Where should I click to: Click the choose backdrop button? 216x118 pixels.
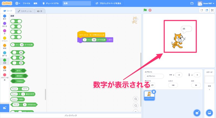(x=209, y=112)
